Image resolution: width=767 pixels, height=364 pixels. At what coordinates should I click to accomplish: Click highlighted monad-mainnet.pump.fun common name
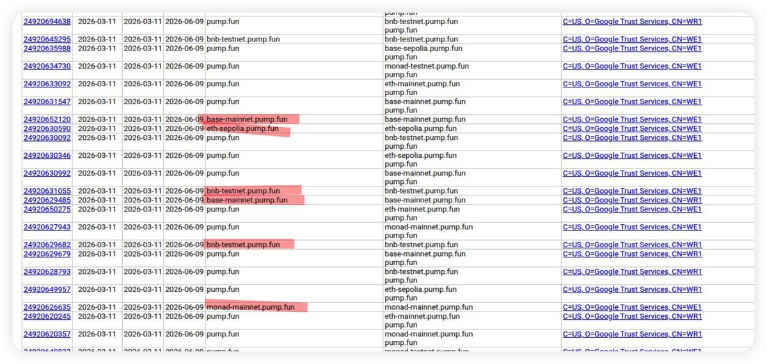click(251, 307)
